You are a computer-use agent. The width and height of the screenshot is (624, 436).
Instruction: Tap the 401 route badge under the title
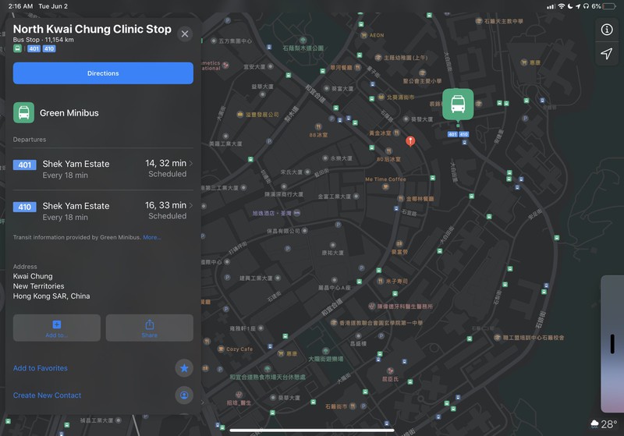[x=34, y=48]
